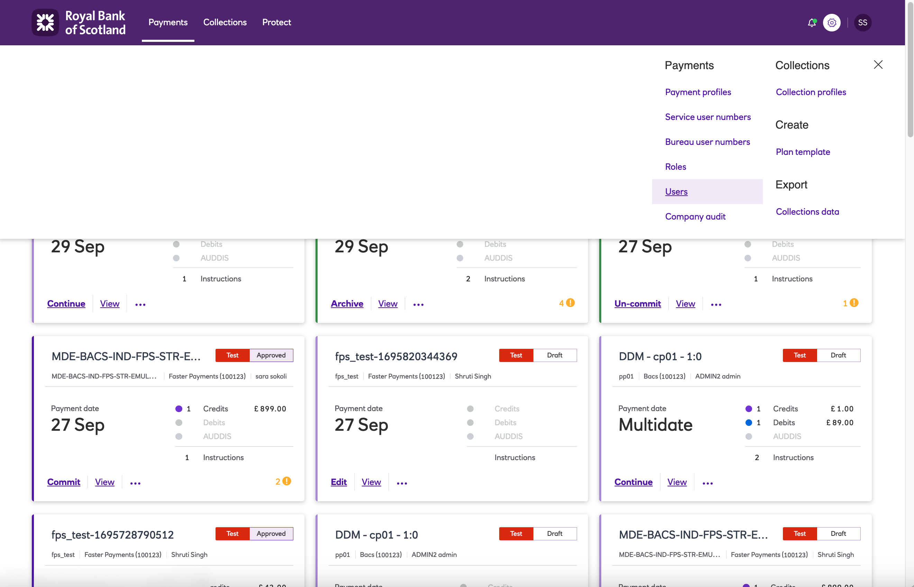This screenshot has width=914, height=587.
Task: Click the purple Credits dot on Multidate card
Action: (x=748, y=409)
